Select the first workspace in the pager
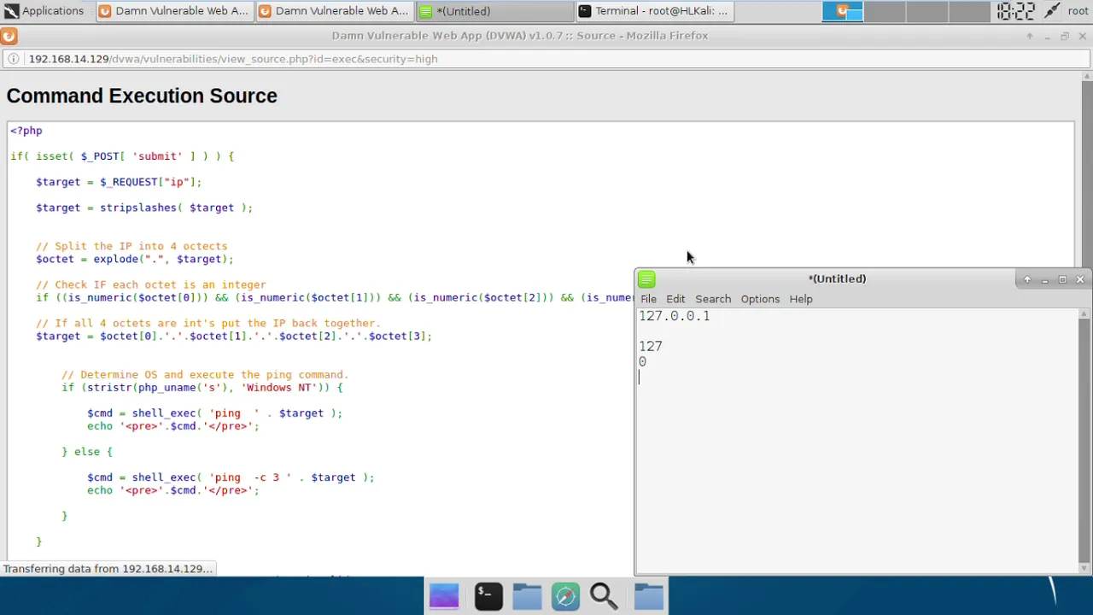Viewport: 1093px width, 615px height. (x=843, y=11)
